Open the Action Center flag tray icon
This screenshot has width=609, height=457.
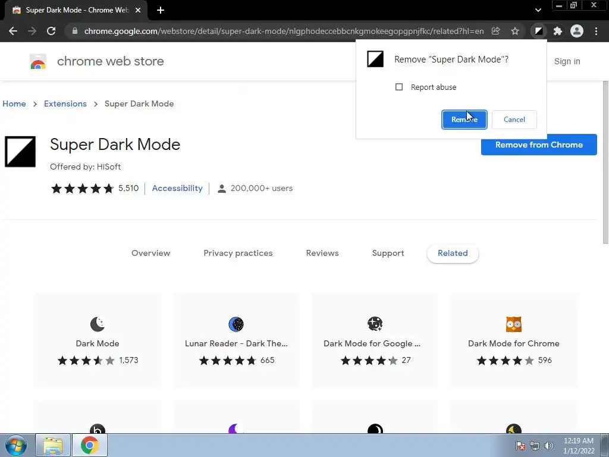(x=520, y=446)
